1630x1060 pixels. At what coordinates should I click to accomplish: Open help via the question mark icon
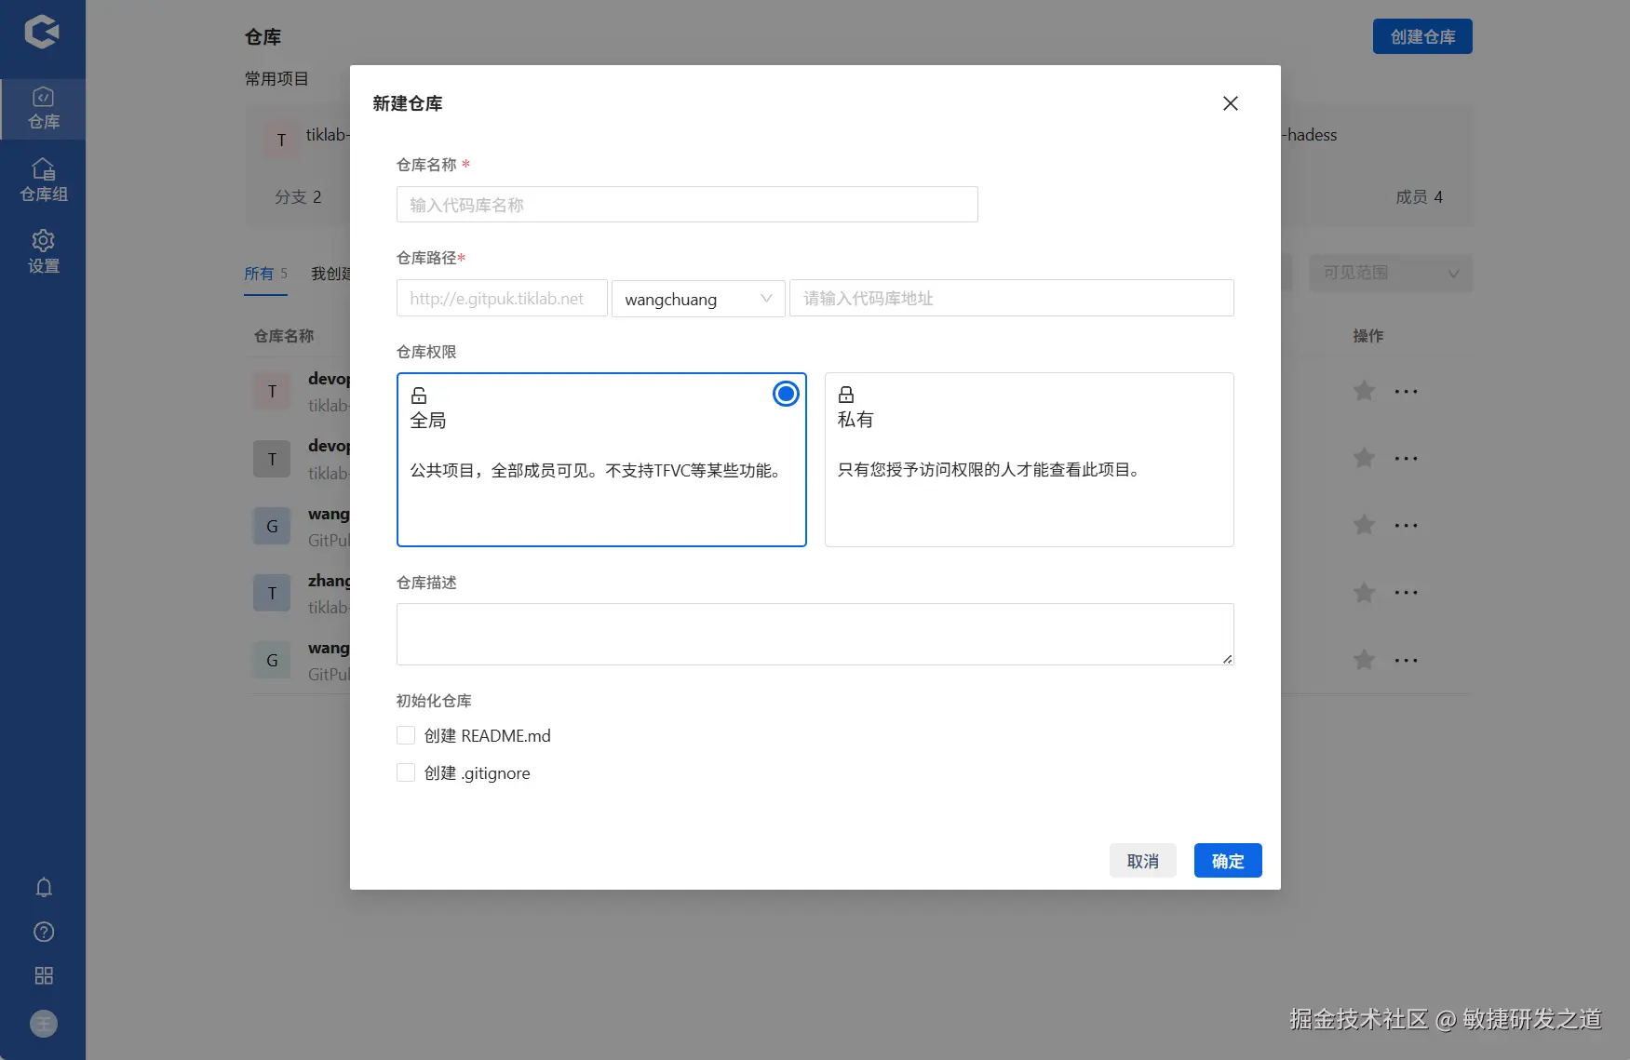(x=43, y=932)
